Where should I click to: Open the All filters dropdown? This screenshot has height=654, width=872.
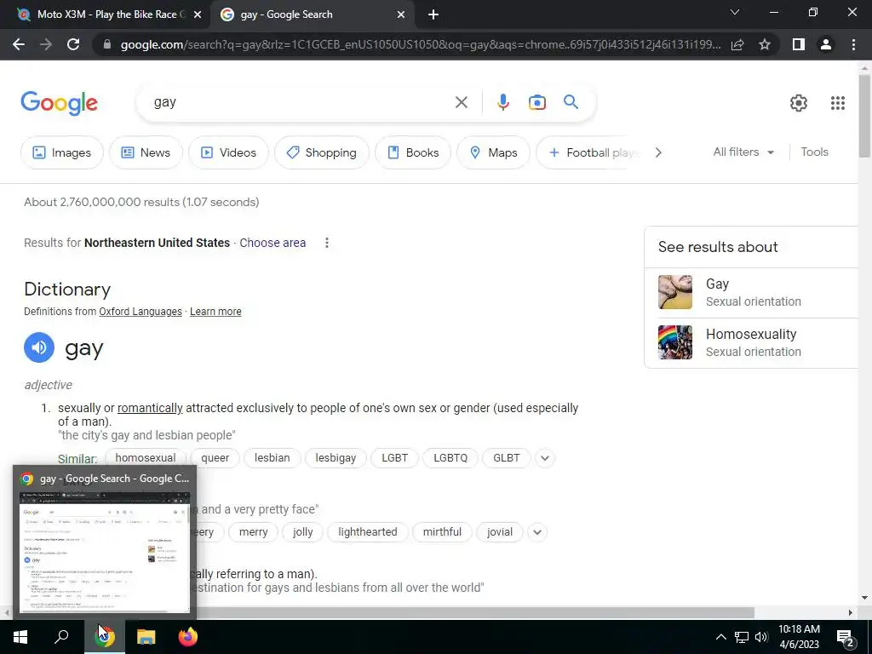tap(743, 152)
